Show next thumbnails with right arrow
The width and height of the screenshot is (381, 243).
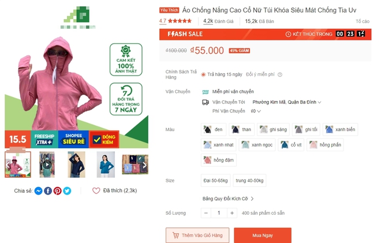(144, 165)
